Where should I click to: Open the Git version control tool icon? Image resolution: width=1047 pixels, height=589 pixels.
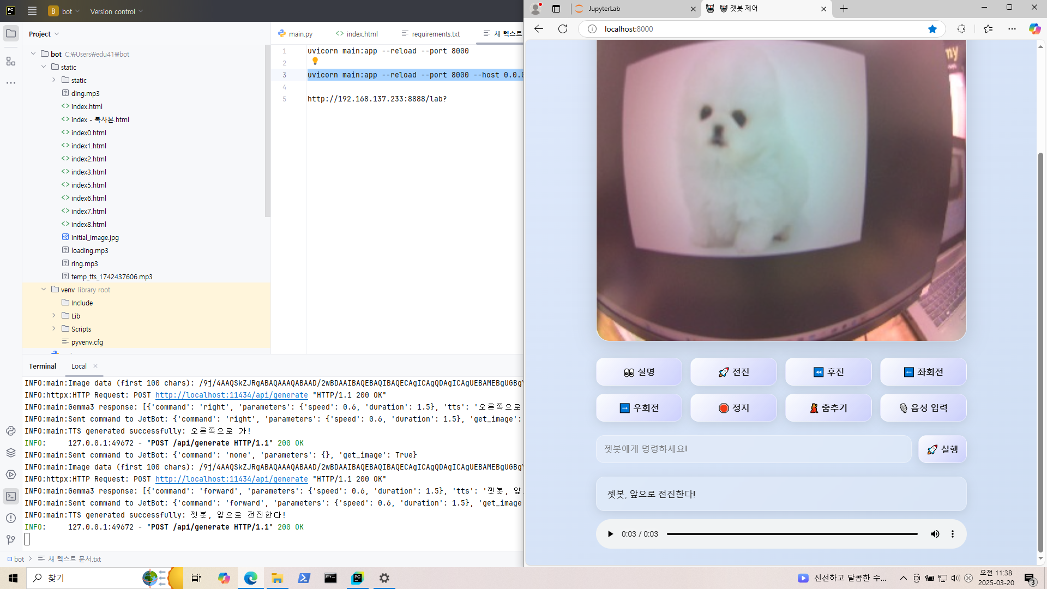[11, 540]
